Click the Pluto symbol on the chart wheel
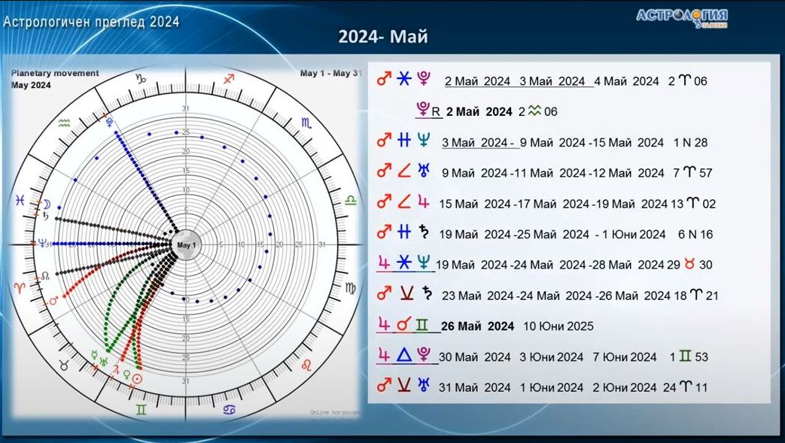Viewport: 785px width, 443px height. click(108, 121)
